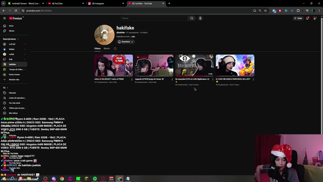Open Videos que me gustan
323x182 pixels.
pyautogui.click(x=14, y=108)
